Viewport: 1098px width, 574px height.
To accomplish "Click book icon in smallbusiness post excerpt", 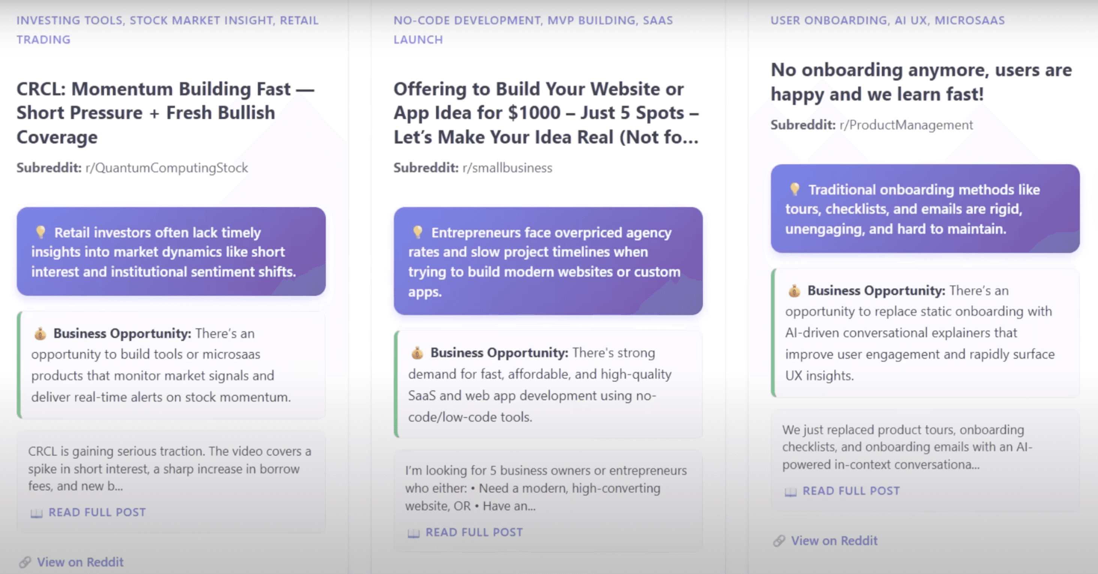I will [x=414, y=533].
